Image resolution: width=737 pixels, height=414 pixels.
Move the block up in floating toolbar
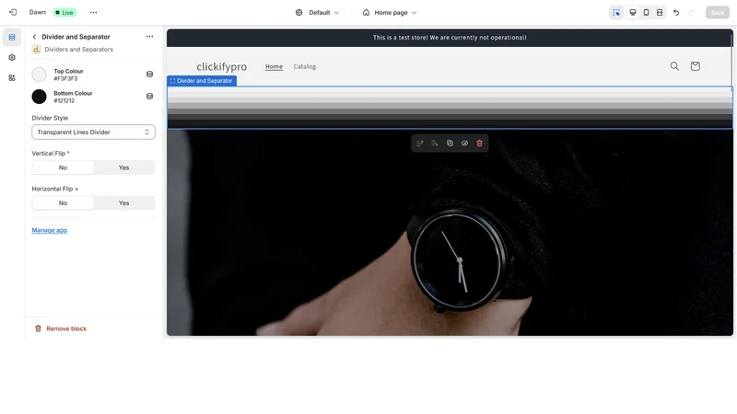[420, 144]
